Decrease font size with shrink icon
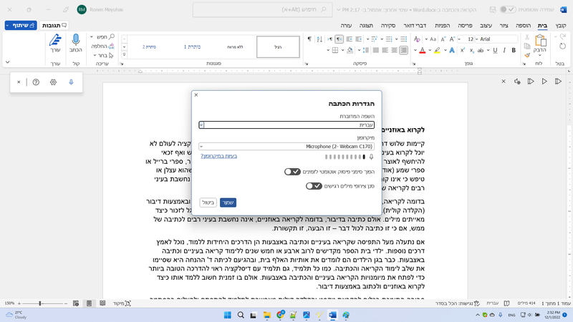This screenshot has height=322, width=573. tap(443, 39)
